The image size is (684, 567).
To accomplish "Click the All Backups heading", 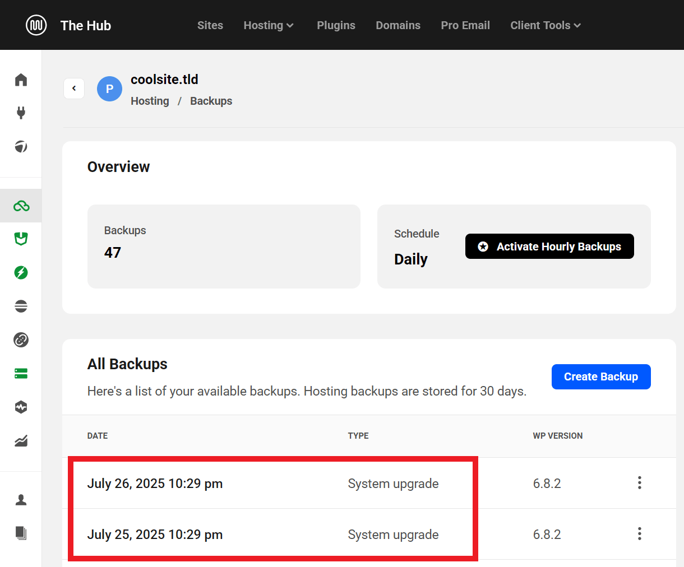I will pyautogui.click(x=128, y=364).
